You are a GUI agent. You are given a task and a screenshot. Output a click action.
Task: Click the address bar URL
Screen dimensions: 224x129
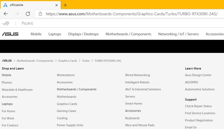click(x=132, y=14)
